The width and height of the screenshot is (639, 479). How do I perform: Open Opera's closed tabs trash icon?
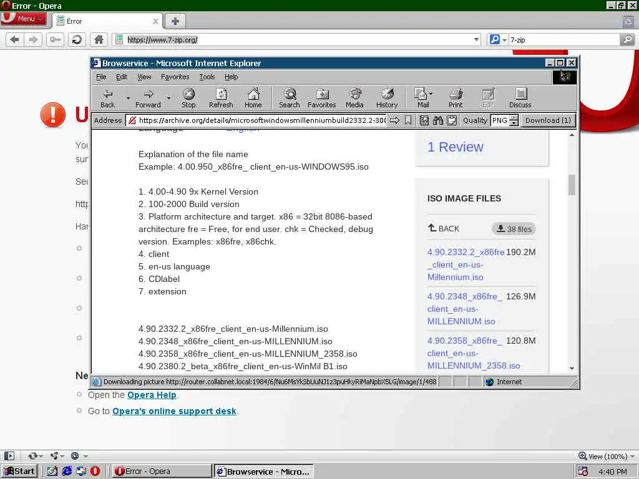tap(628, 21)
